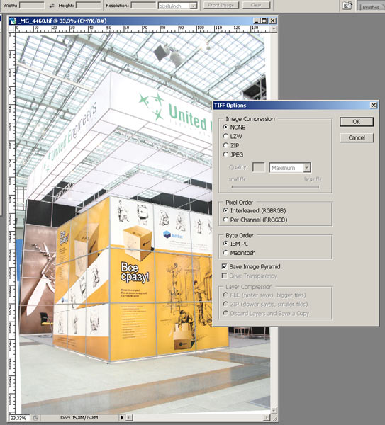Minimize the _MG_4460.tif document window

(x=257, y=21)
